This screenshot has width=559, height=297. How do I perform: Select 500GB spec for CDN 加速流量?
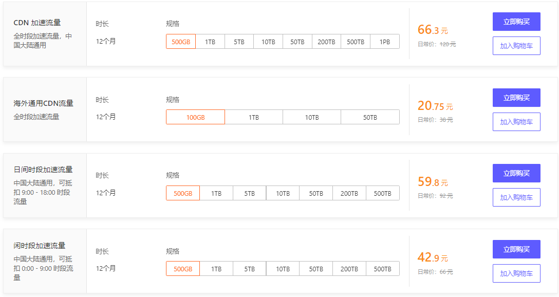click(x=181, y=42)
